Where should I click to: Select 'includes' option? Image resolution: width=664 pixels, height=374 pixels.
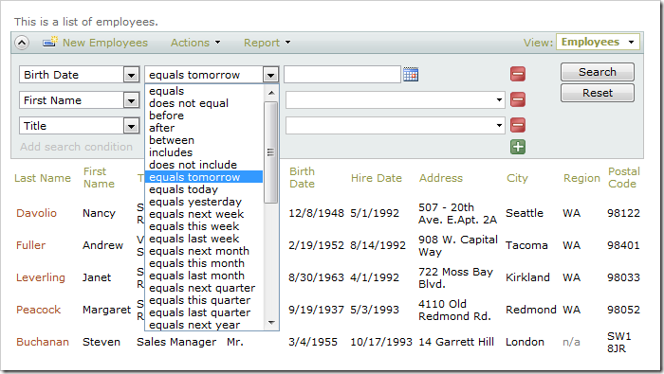204,152
